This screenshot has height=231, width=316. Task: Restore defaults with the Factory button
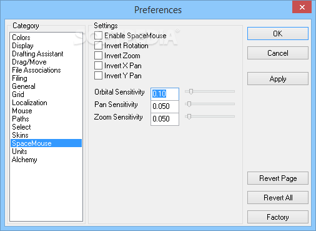click(278, 217)
